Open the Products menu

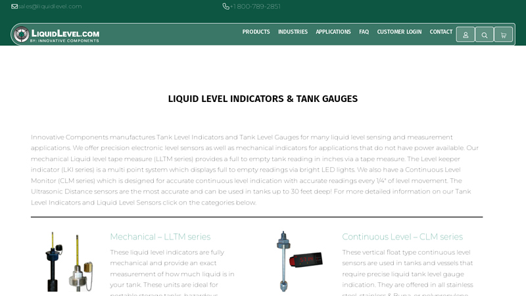[256, 32]
